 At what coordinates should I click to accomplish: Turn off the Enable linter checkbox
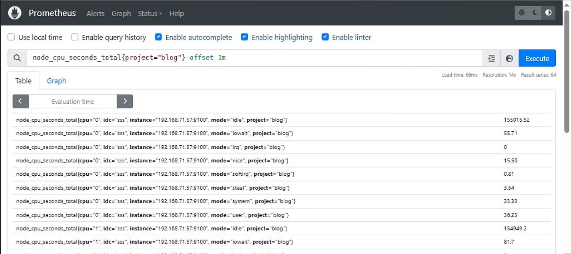pyautogui.click(x=325, y=37)
